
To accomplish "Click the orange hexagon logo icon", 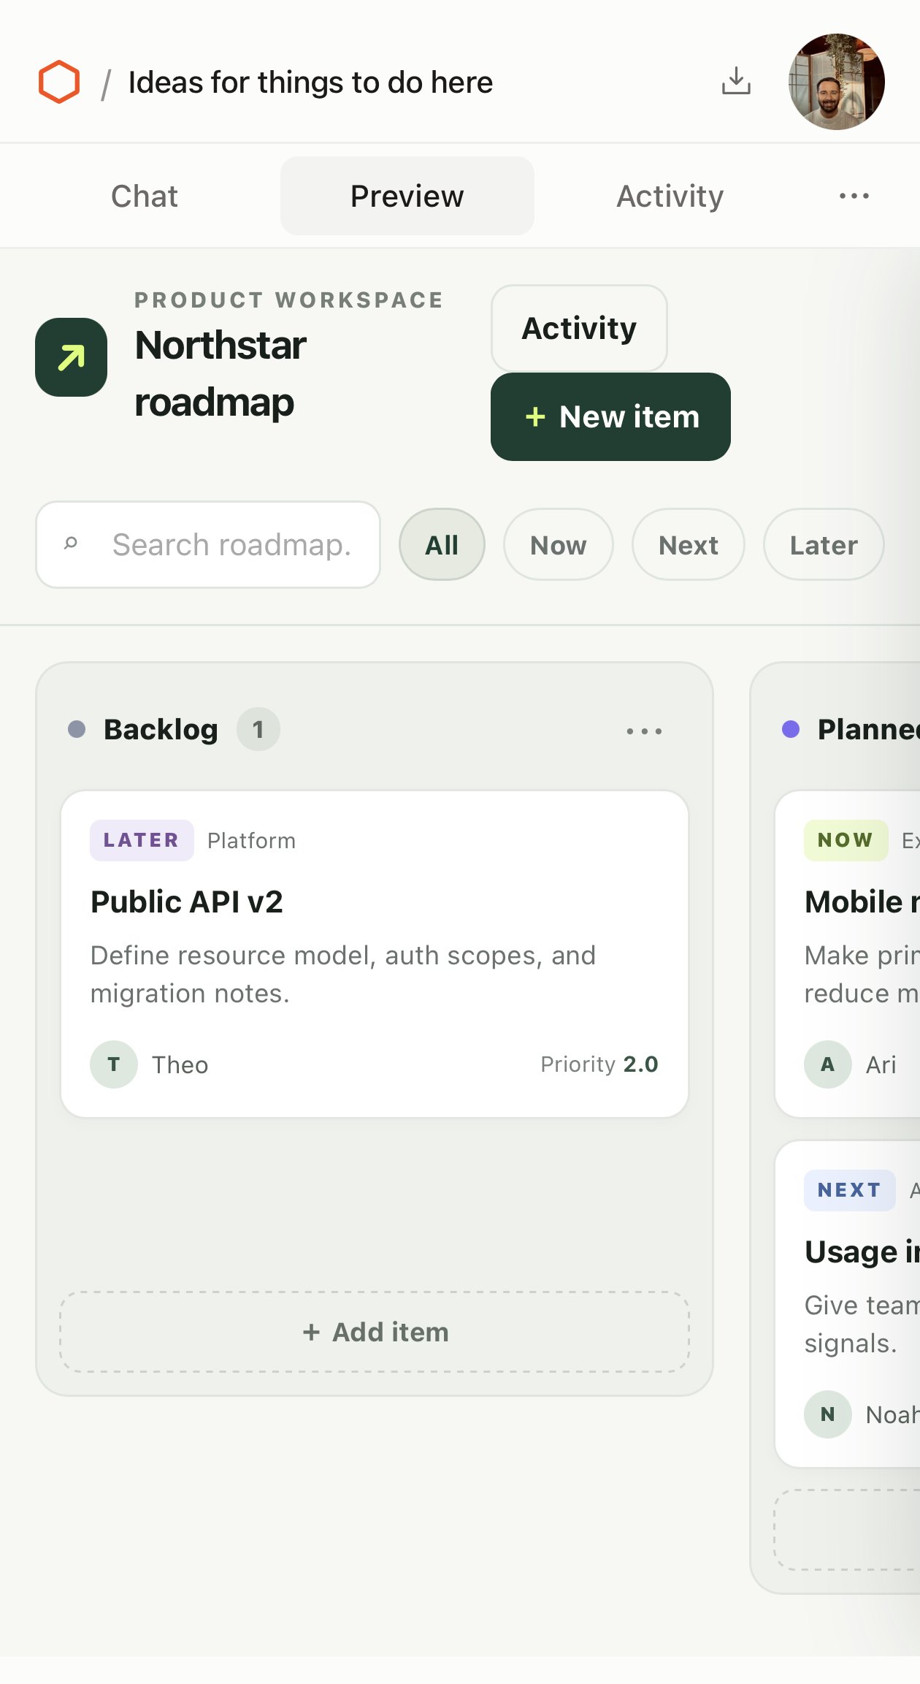I will coord(59,82).
